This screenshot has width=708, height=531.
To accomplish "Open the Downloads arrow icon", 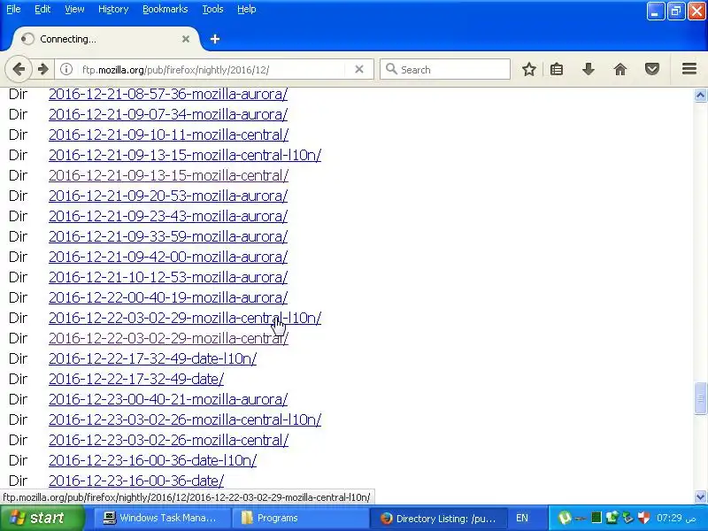I will (x=589, y=69).
